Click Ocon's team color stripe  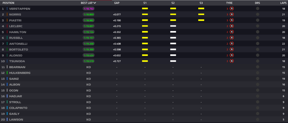[7, 90]
